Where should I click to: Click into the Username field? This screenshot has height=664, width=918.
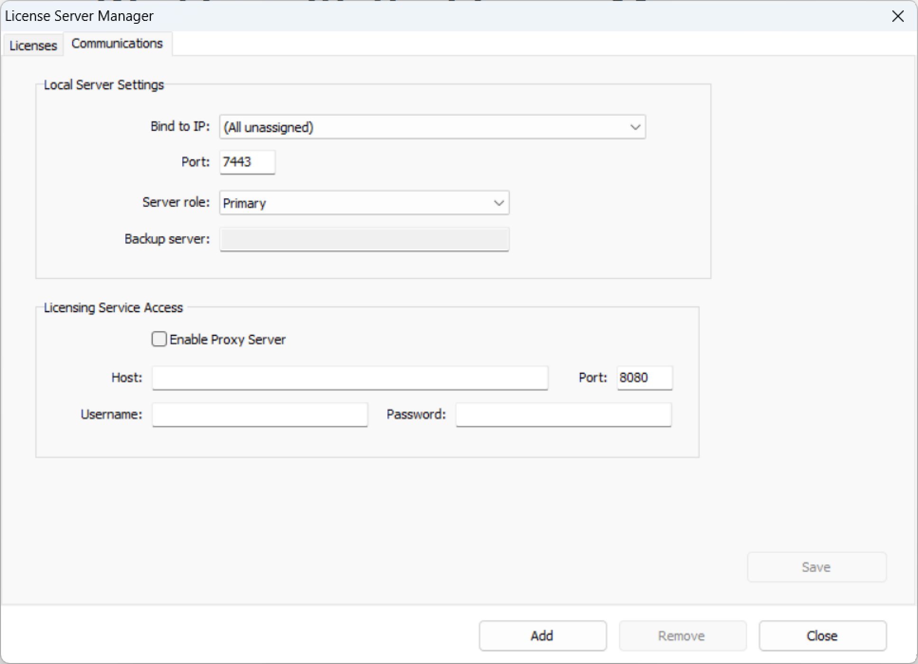pyautogui.click(x=260, y=415)
